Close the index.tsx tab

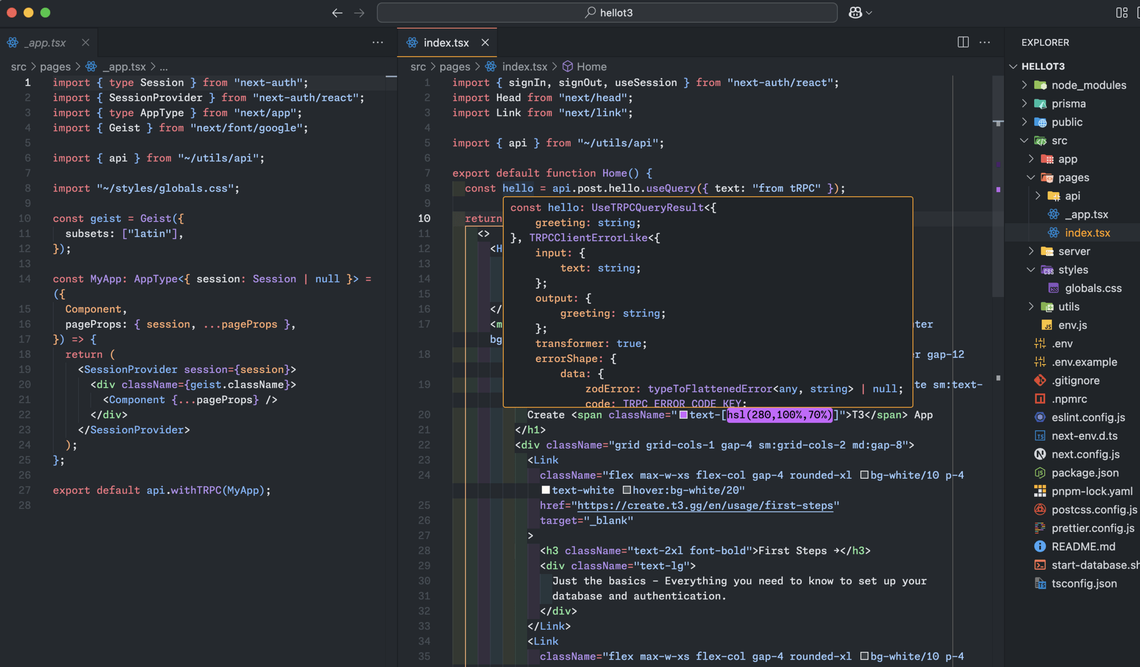[485, 42]
